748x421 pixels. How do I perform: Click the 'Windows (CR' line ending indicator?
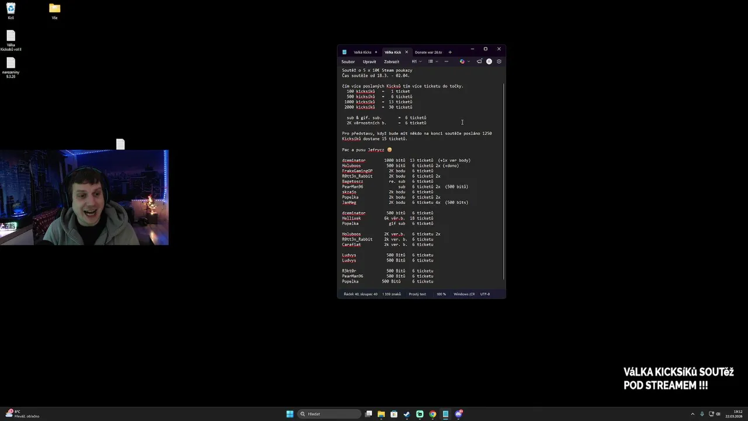click(464, 294)
